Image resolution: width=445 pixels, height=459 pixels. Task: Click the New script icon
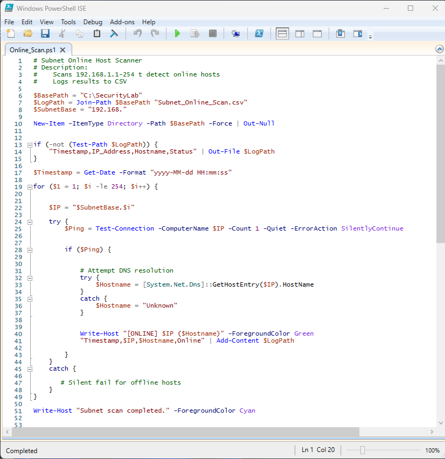11,33
